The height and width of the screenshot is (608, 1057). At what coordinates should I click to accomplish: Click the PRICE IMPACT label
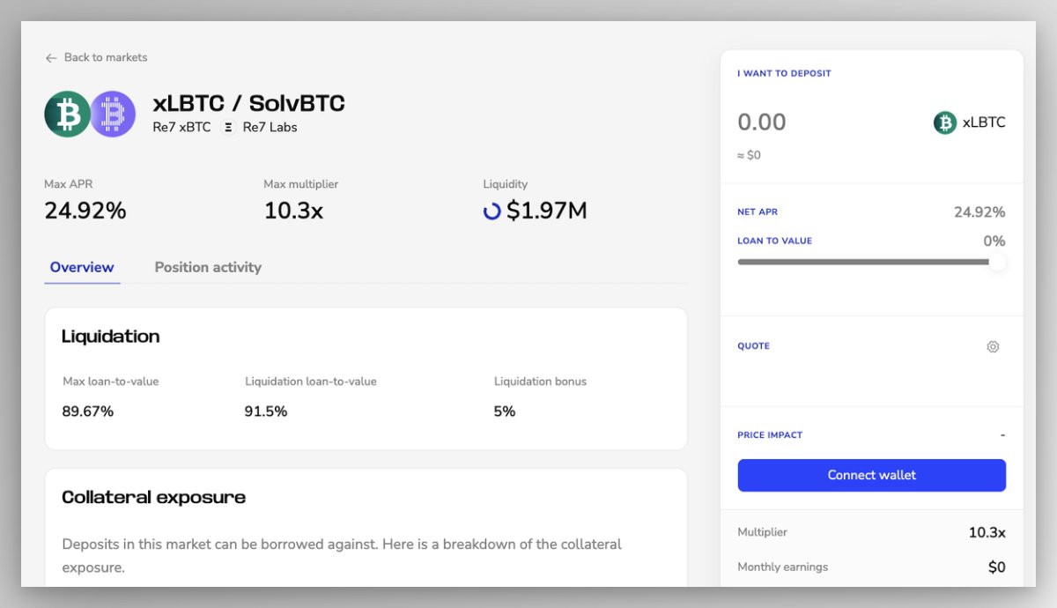(770, 435)
